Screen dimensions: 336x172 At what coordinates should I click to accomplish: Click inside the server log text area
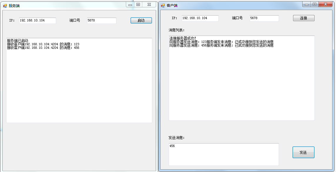79,80
